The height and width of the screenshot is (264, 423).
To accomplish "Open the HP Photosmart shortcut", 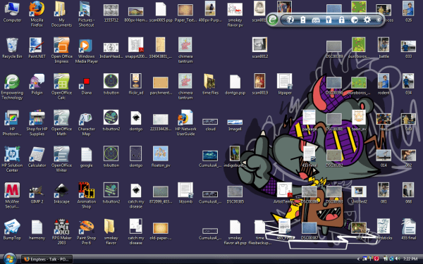I will (x=12, y=123).
